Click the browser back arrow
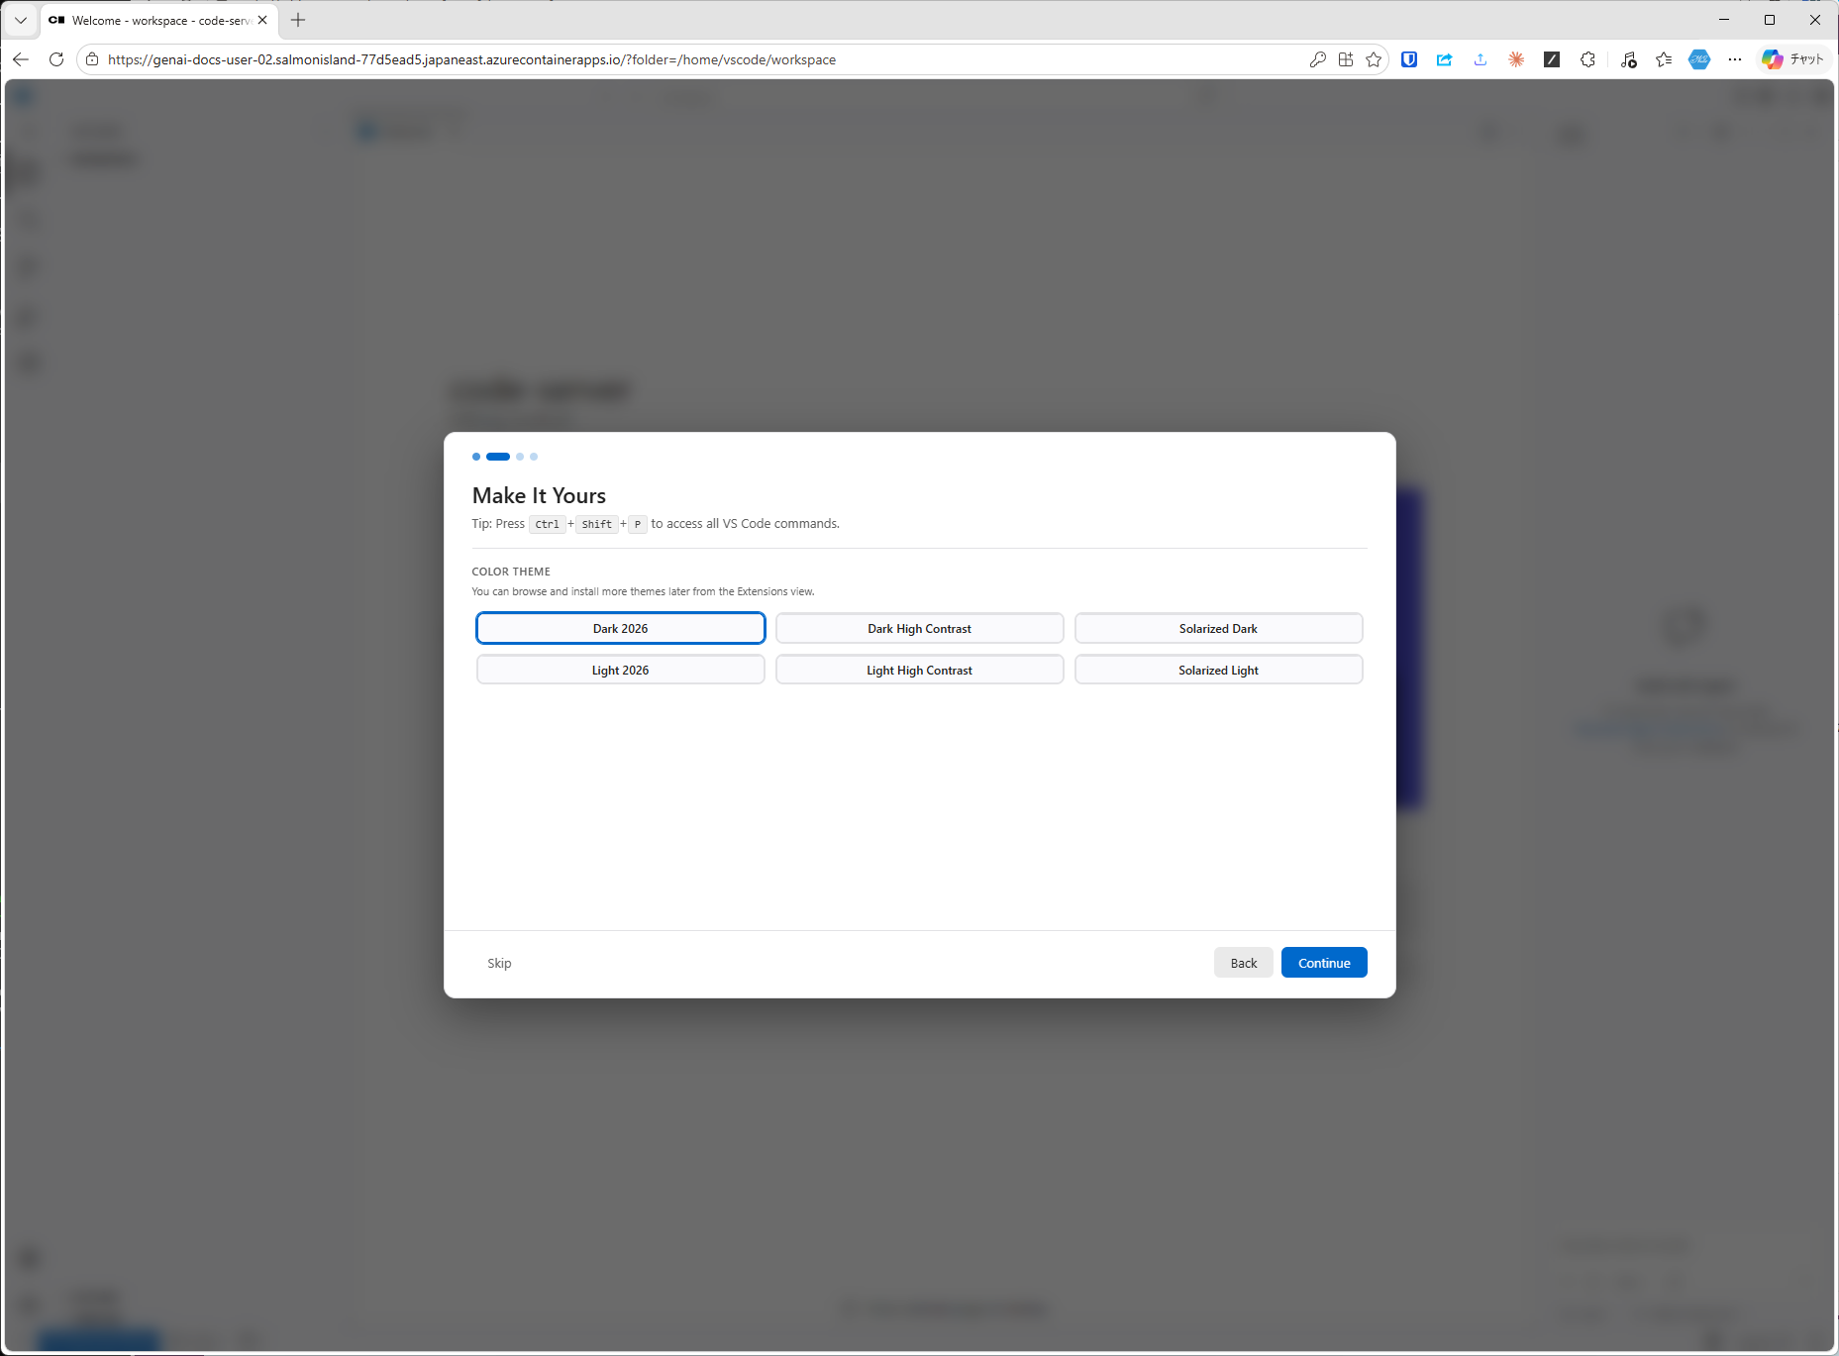Viewport: 1839px width, 1356px height. [x=21, y=59]
